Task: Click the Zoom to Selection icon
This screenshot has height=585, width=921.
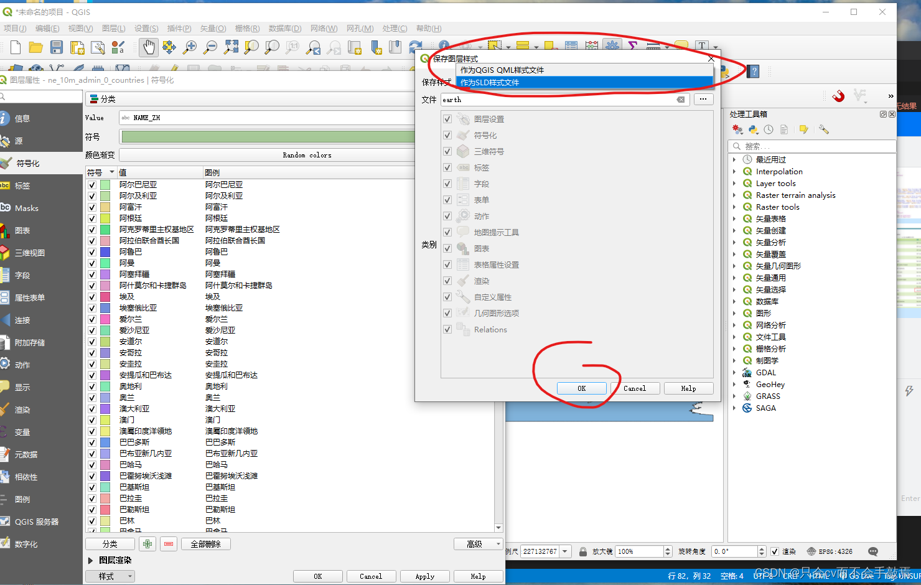Action: pos(251,47)
